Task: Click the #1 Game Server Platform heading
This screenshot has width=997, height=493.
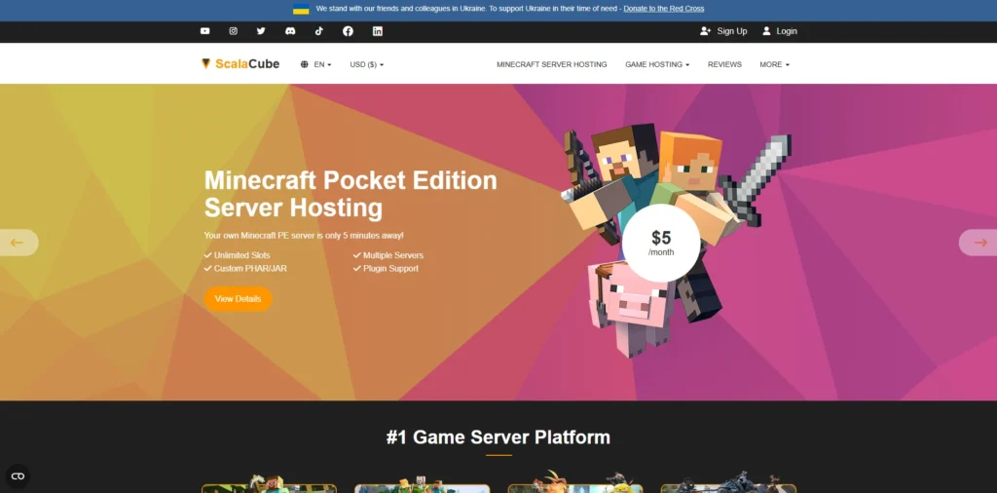Action: pyautogui.click(x=498, y=437)
